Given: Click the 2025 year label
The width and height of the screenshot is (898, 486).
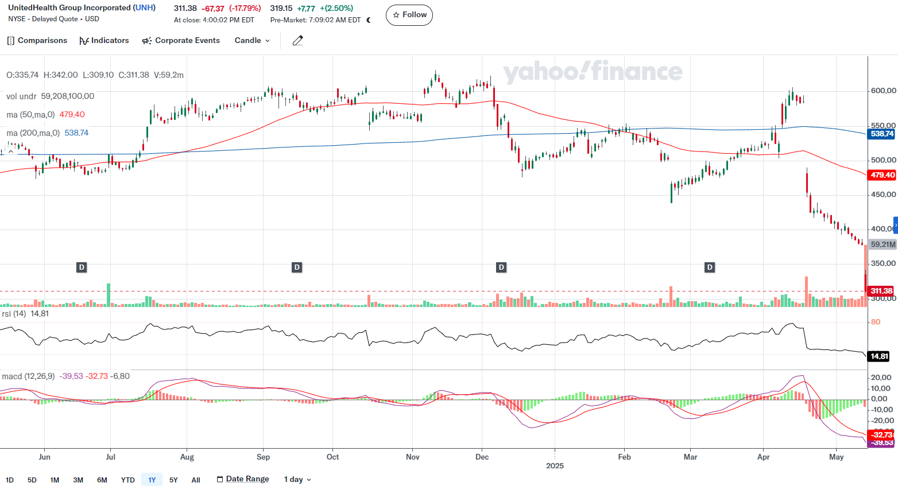Looking at the screenshot, I should 555,466.
